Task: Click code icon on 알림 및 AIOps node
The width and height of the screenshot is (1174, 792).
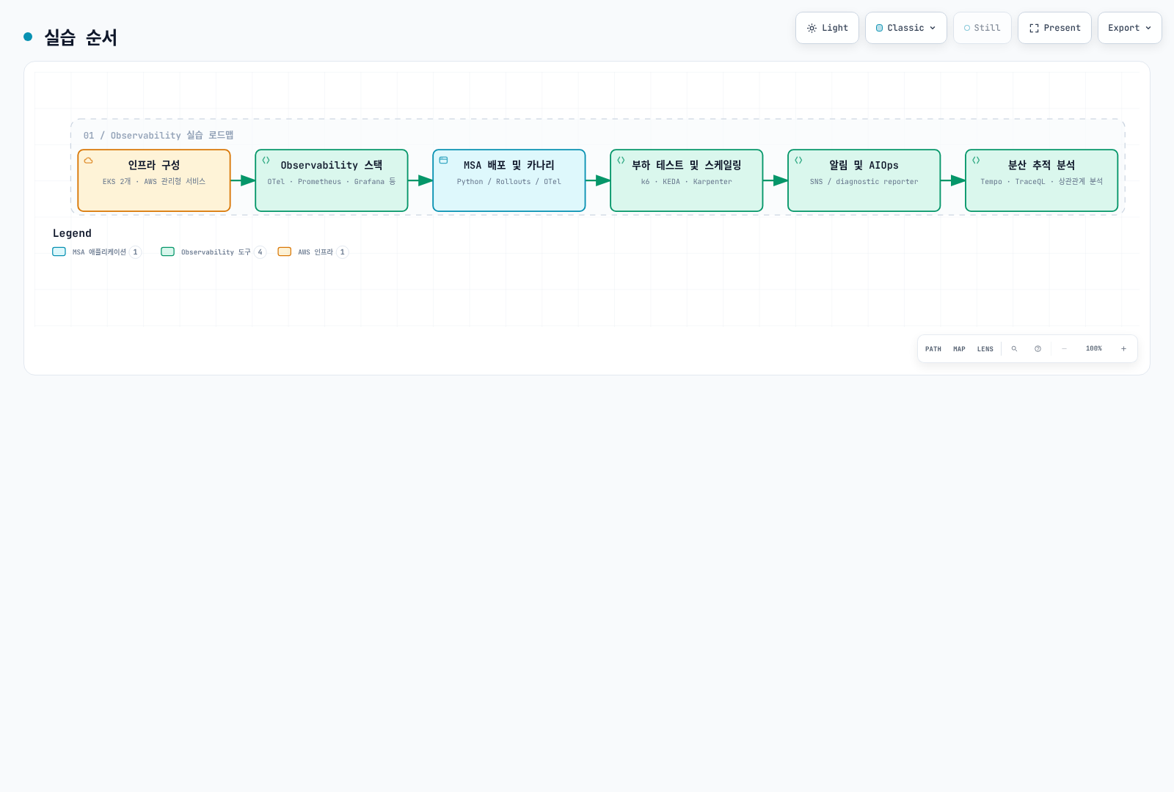Action: 798,160
